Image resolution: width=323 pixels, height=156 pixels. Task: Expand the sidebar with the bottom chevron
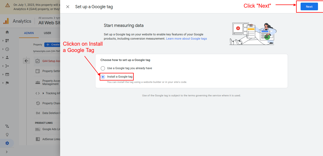(x=7, y=152)
